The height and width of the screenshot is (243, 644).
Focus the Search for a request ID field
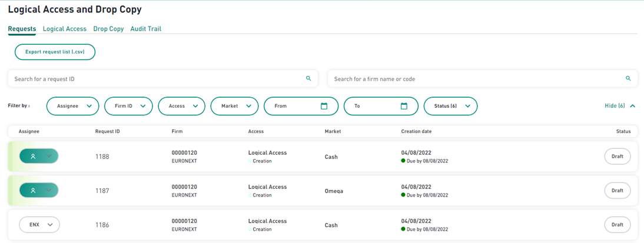point(162,78)
